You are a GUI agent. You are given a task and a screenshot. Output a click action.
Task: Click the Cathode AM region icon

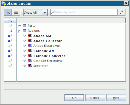pos(30,51)
